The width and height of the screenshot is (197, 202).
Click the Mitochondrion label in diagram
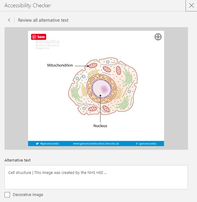point(60,65)
